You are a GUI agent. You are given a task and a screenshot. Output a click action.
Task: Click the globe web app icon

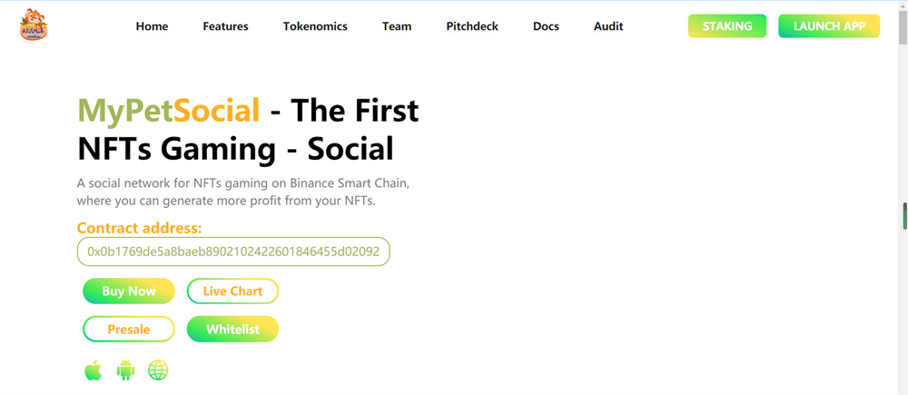pyautogui.click(x=158, y=370)
